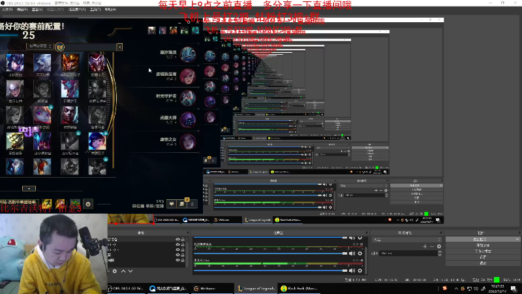
Task: Add a transition with the plus icon
Action: (x=425, y=247)
